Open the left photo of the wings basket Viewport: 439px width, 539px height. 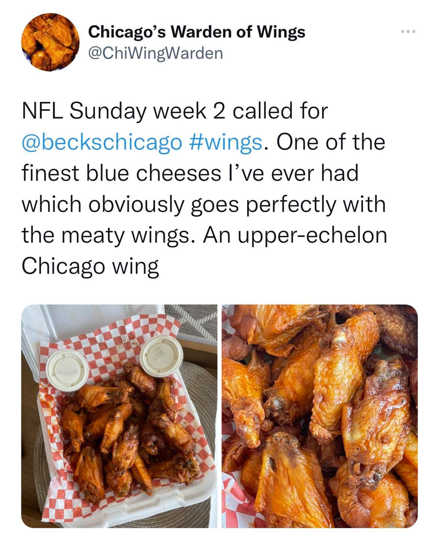point(119,415)
